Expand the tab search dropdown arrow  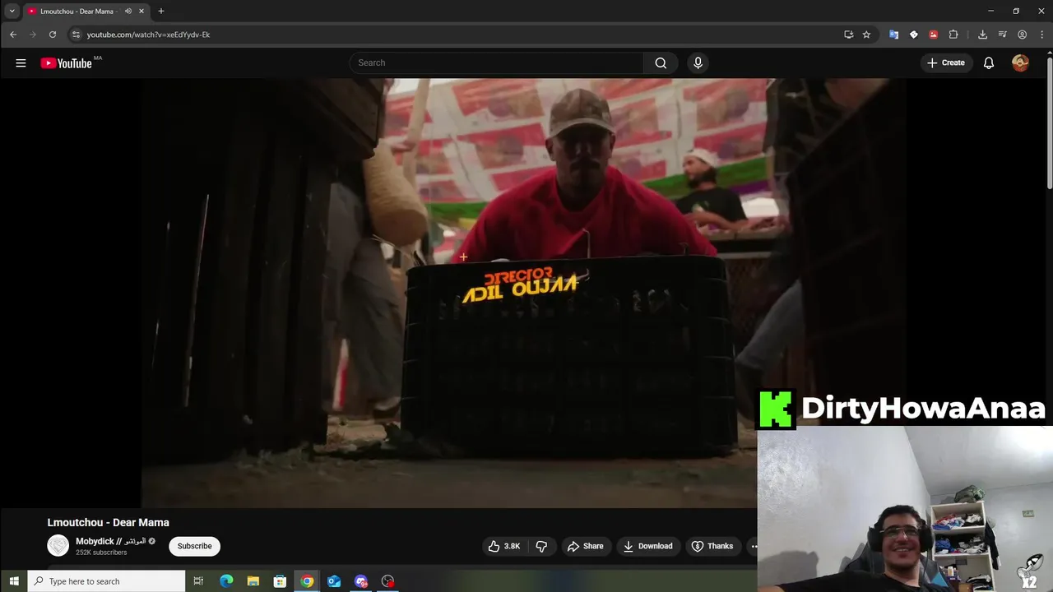pos(12,12)
